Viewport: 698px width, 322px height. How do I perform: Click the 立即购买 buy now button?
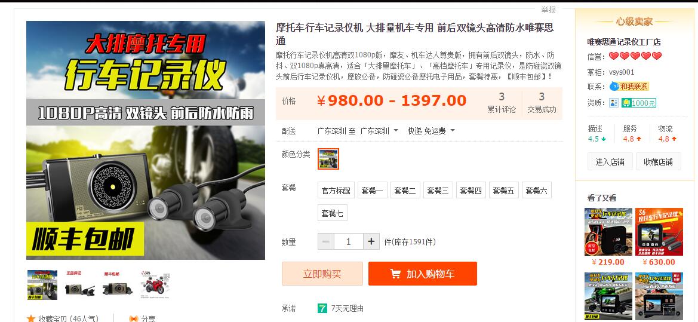322,274
